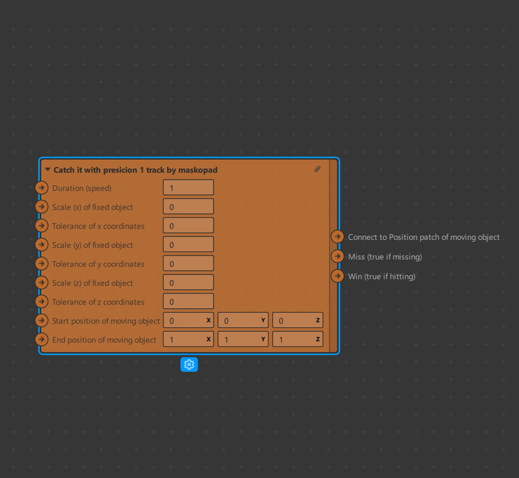Viewport: 519px width, 478px height.
Task: Edit End position Z field
Action: (x=298, y=339)
